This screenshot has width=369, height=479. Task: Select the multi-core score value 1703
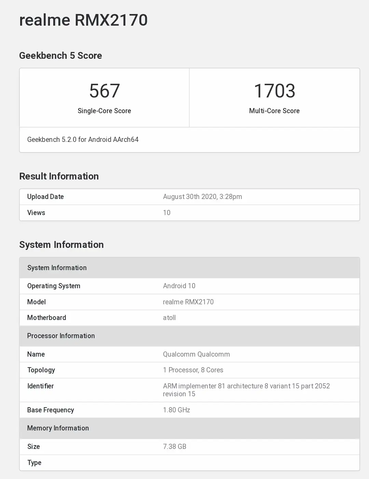pyautogui.click(x=274, y=91)
